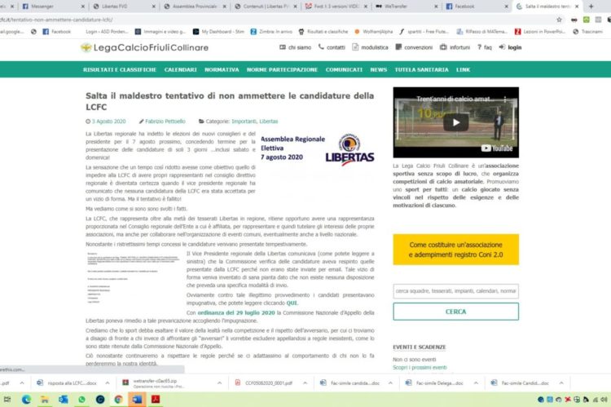The image size is (611, 407).
Task: Click the LegaCalcioFriuliCollinare logo
Action: [144, 47]
